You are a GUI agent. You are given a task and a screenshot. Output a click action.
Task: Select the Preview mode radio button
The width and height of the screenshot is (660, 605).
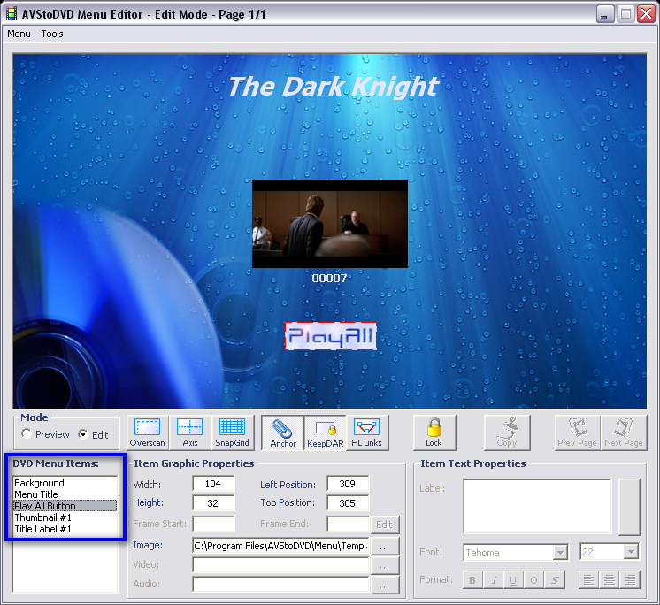click(27, 433)
